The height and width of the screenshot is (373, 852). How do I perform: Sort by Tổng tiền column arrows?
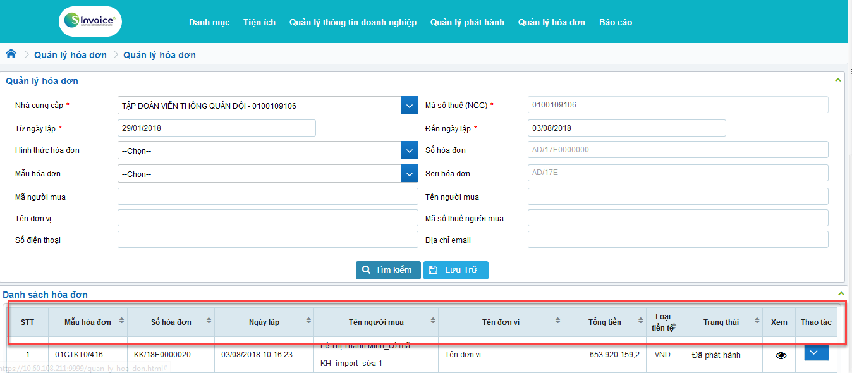coord(641,322)
